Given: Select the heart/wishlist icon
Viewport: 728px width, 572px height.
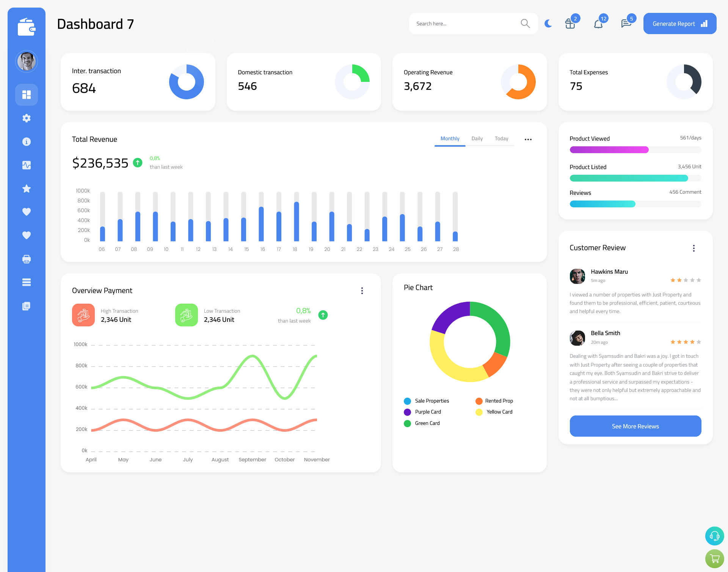Looking at the screenshot, I should pyautogui.click(x=26, y=212).
